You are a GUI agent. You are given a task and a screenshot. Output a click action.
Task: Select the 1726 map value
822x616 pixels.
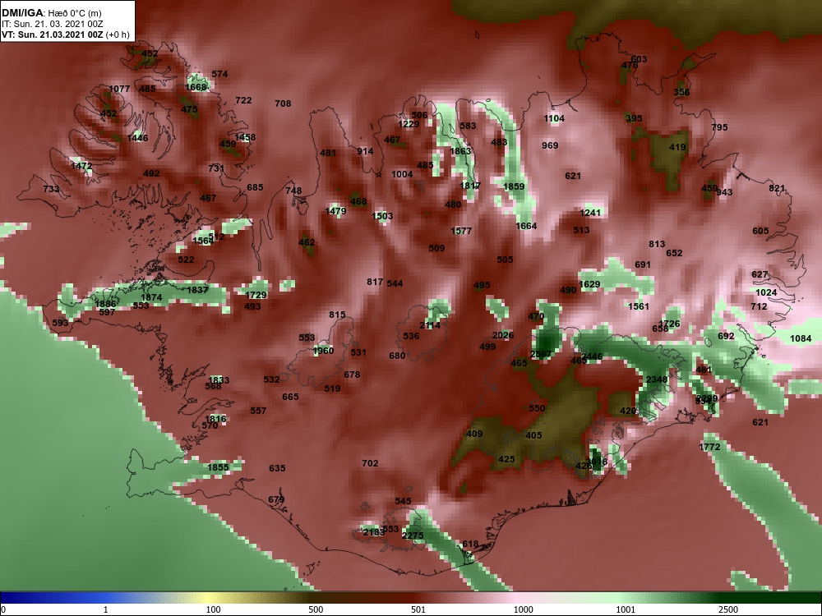[x=669, y=324]
